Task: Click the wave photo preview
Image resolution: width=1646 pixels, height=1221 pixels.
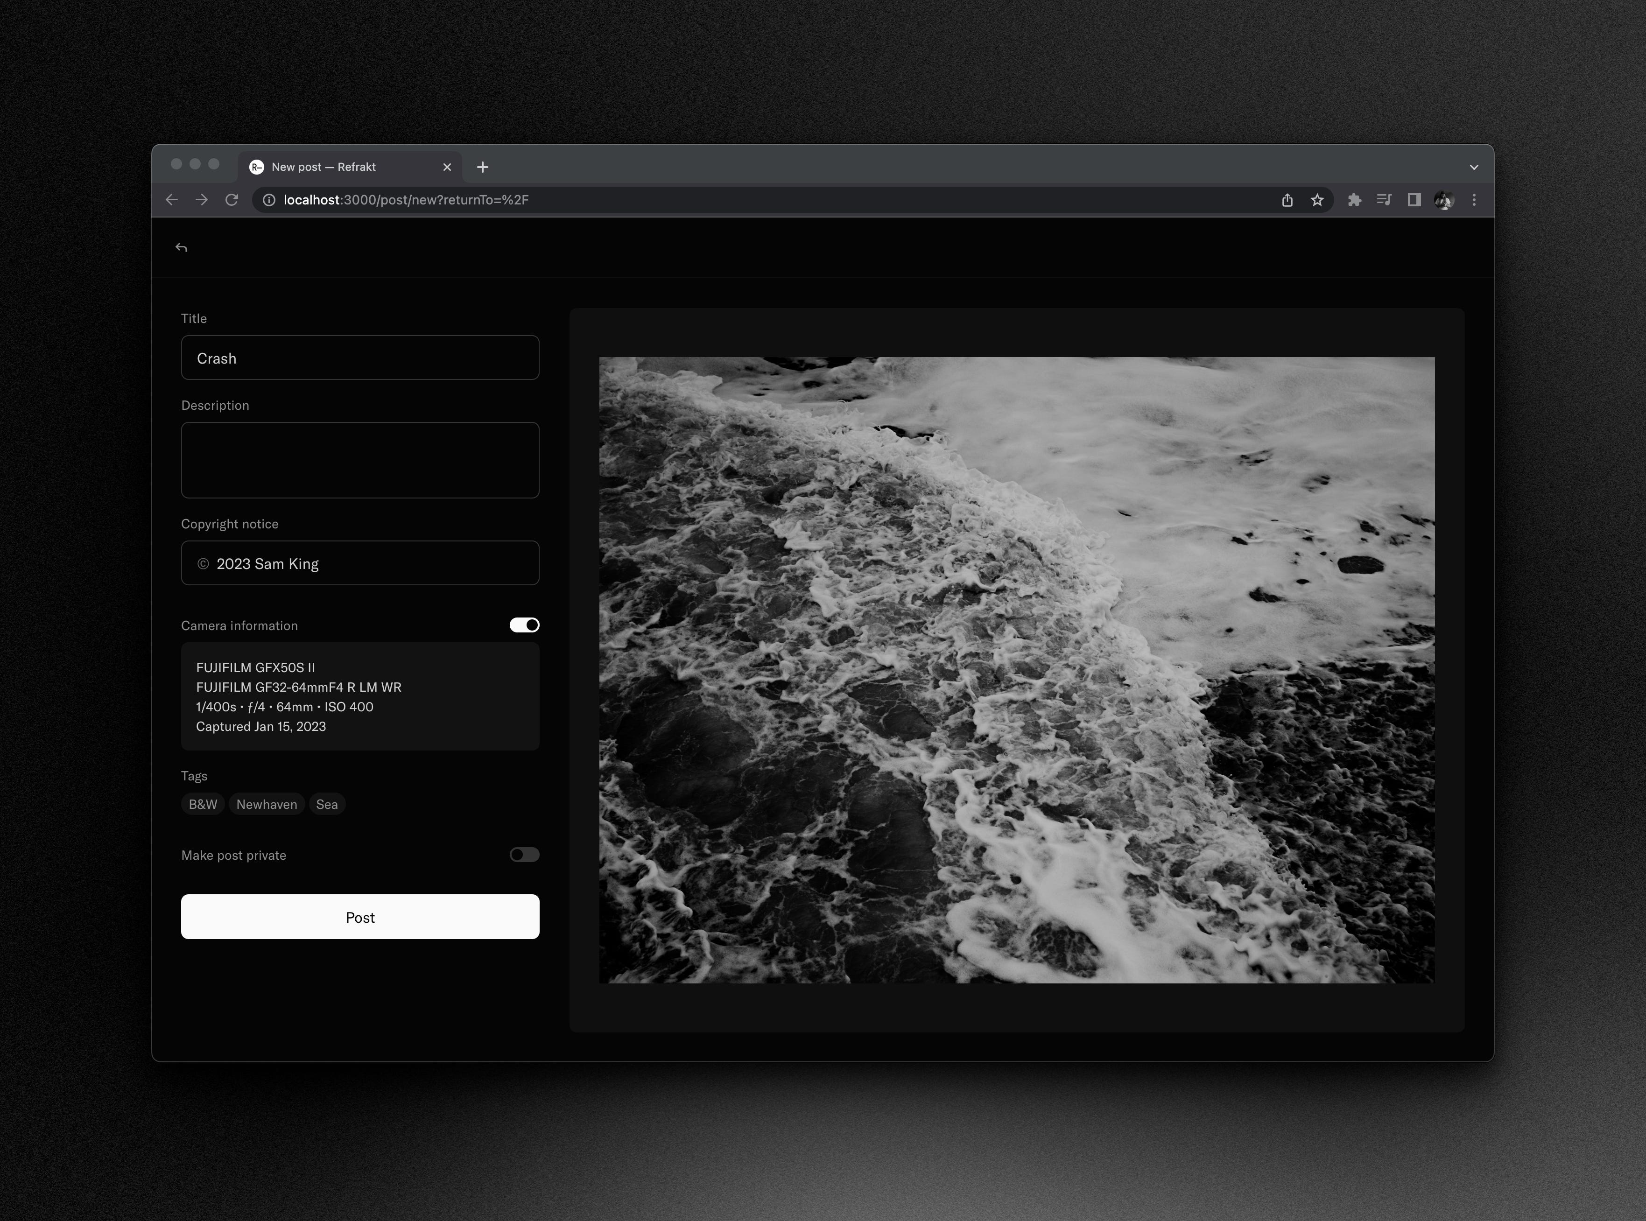Action: pos(1016,670)
